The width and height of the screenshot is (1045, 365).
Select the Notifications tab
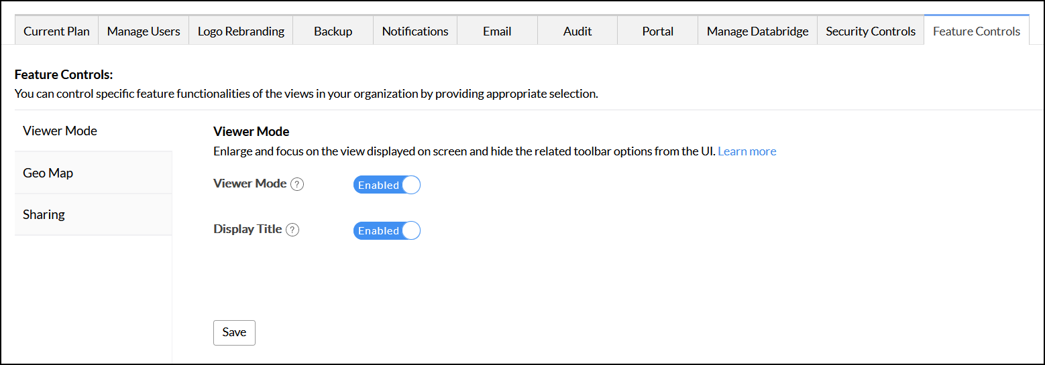coord(415,31)
